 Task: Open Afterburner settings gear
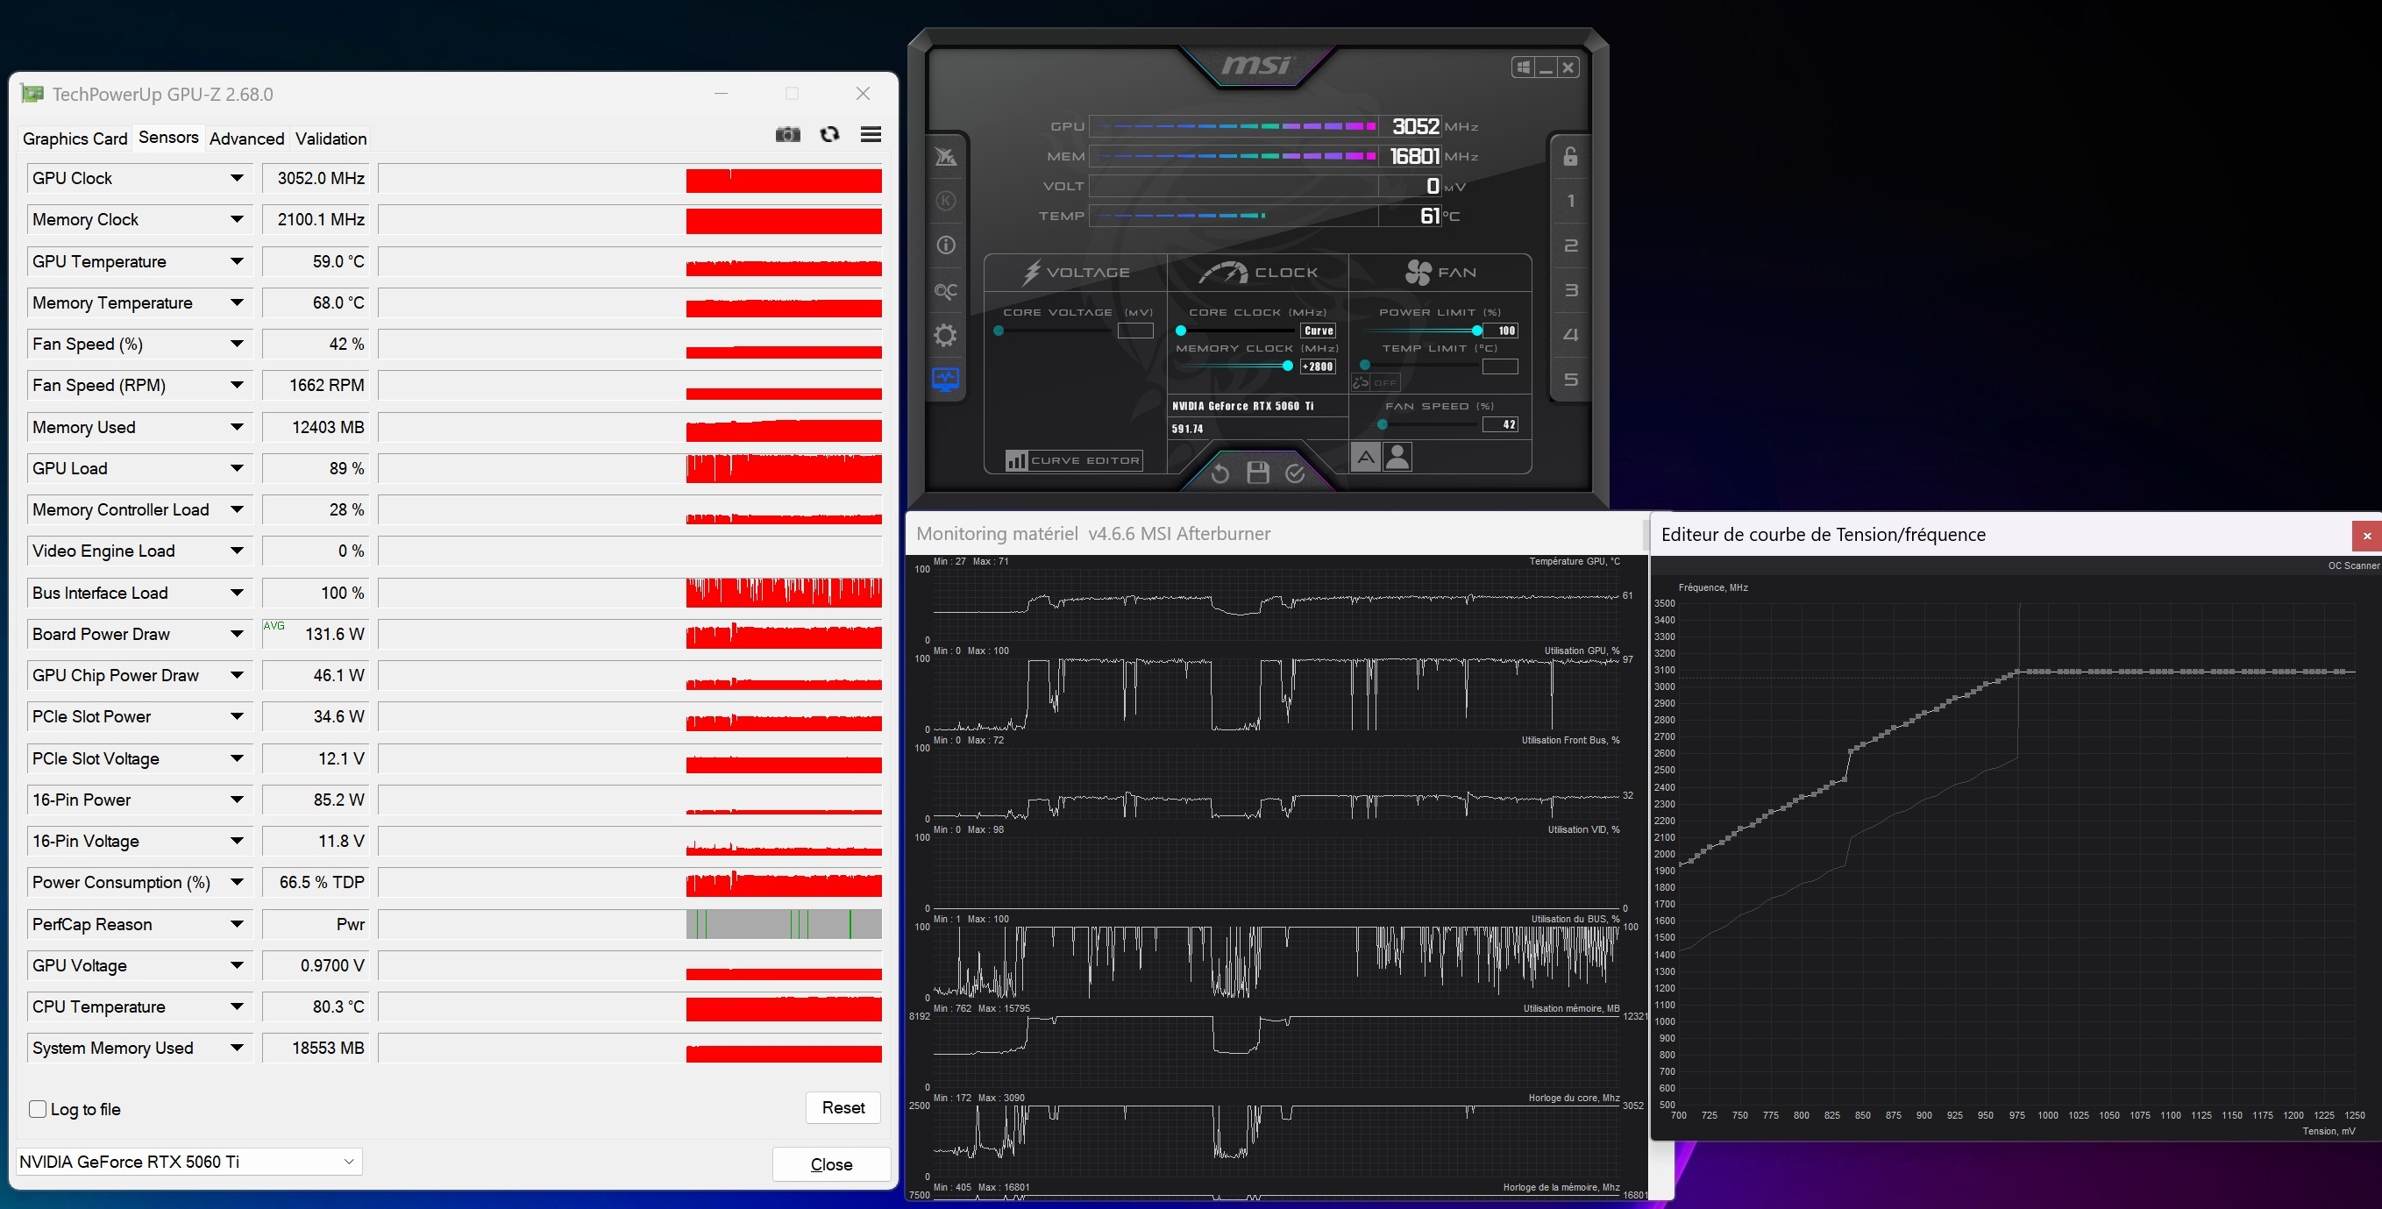click(x=945, y=335)
